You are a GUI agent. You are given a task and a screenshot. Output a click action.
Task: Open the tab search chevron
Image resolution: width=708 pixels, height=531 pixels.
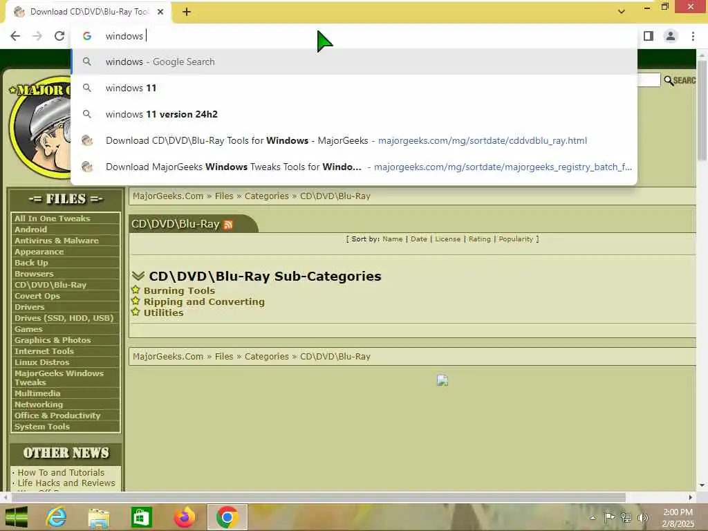622,12
